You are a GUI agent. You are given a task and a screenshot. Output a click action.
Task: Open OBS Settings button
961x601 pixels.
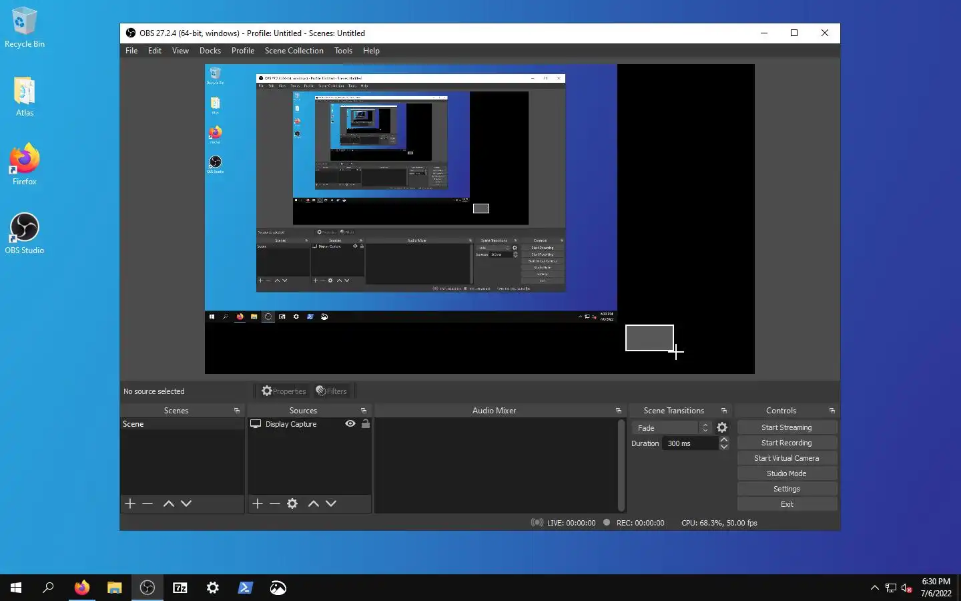tap(787, 489)
